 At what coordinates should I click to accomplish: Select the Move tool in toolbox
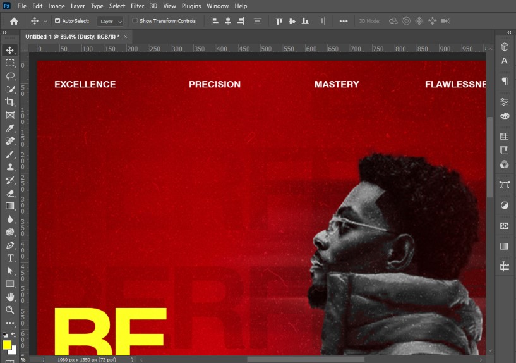(10, 50)
